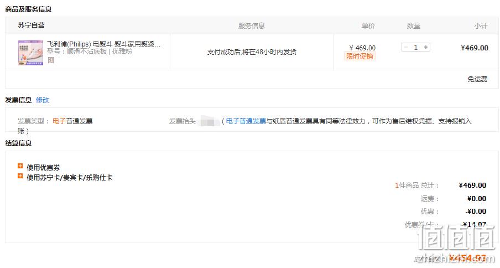Open the Philips iron product thumbnail
Viewport: 500px width, 268px height.
30,53
